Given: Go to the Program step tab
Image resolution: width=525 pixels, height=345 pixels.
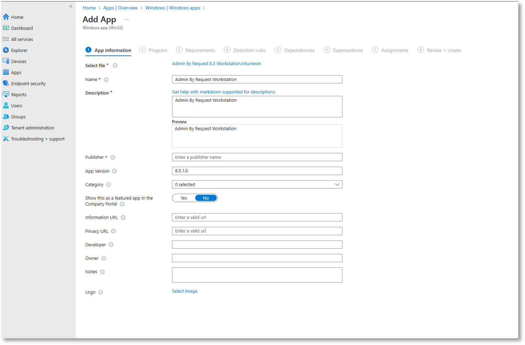Looking at the screenshot, I should coord(153,50).
